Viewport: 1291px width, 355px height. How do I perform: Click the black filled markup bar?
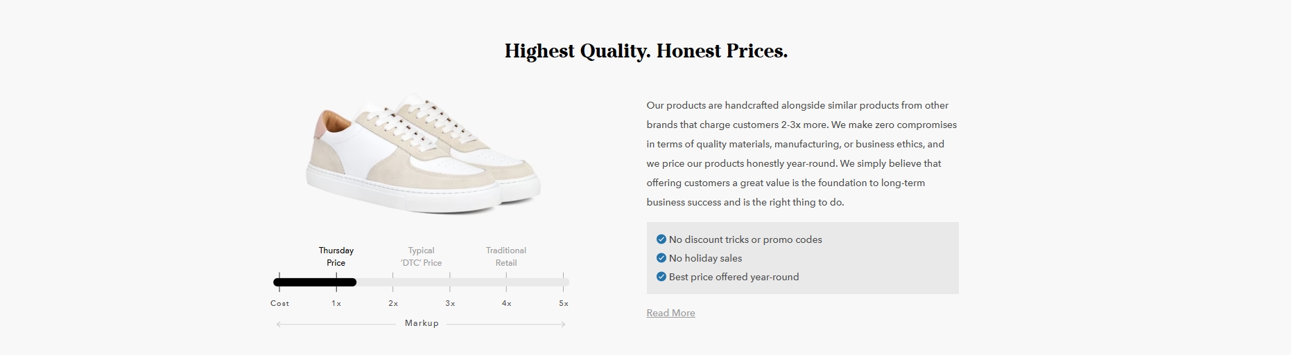click(315, 282)
